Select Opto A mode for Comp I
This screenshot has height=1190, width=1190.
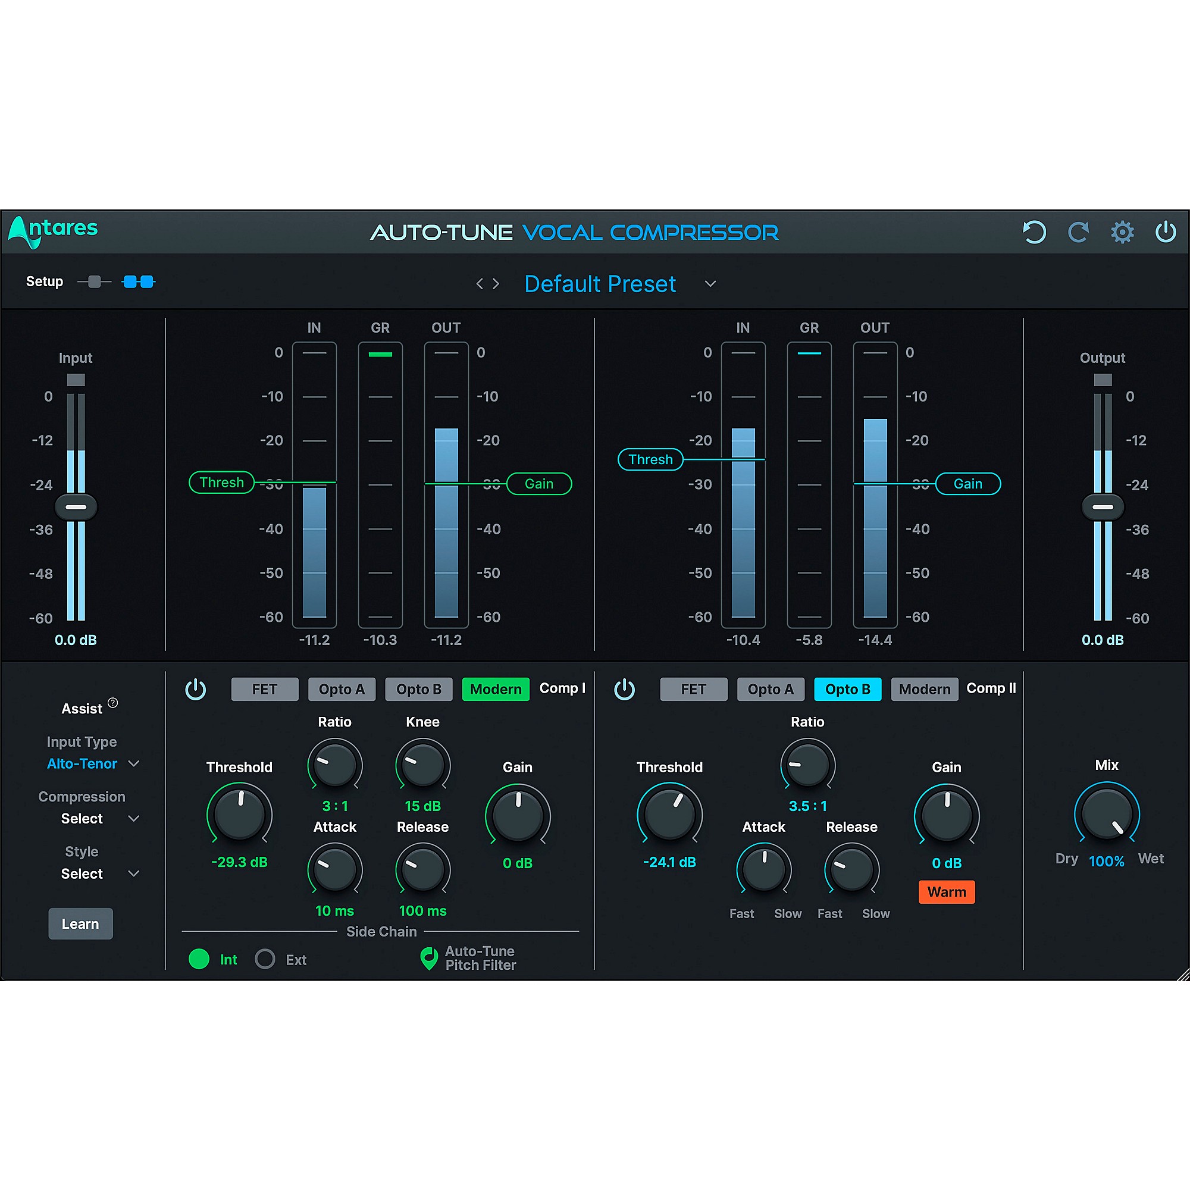coord(342,689)
